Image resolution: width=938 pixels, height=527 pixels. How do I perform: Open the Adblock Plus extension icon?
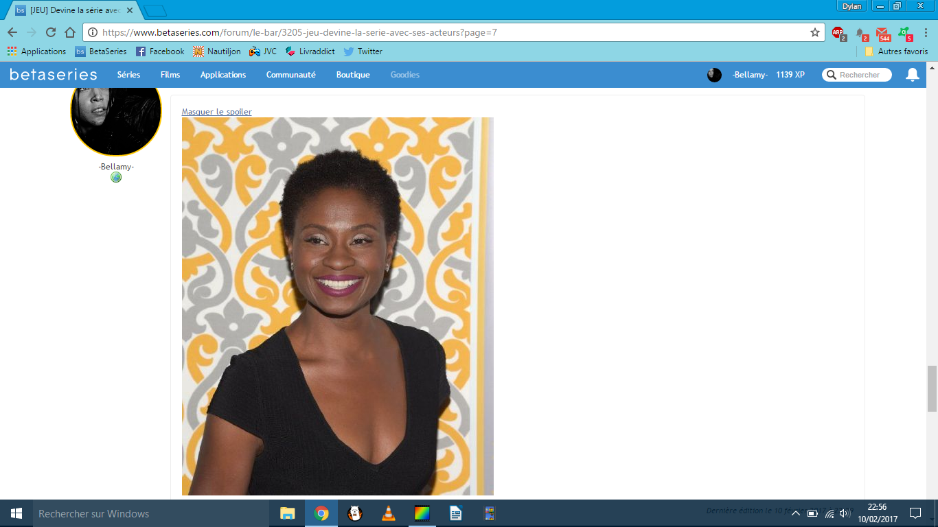[x=838, y=32]
